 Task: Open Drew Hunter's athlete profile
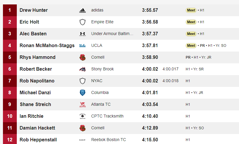[34, 10]
